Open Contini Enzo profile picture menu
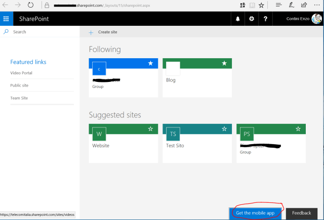 [x=316, y=19]
